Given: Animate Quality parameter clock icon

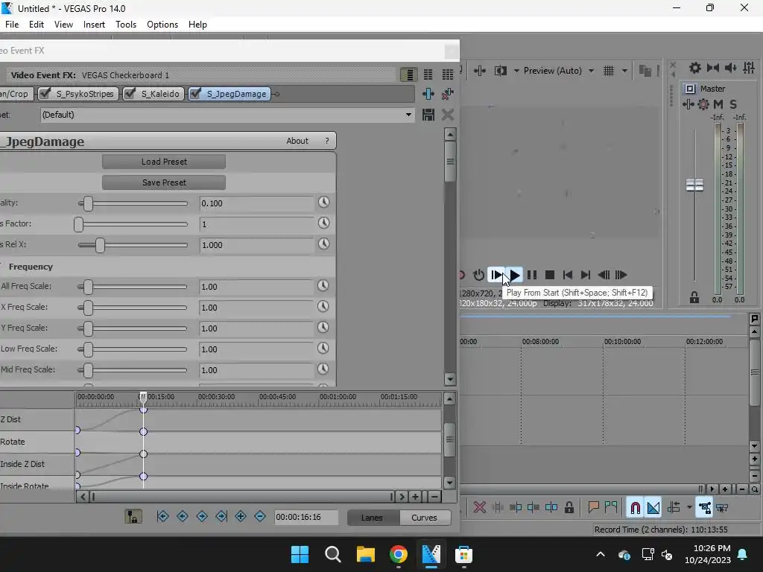Looking at the screenshot, I should click(323, 203).
